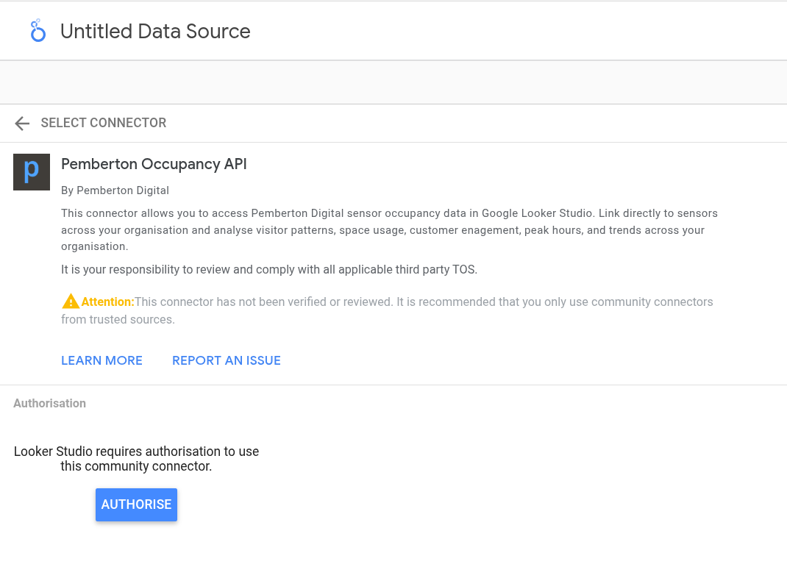Open the LEARN MORE link
Viewport: 787px width, 578px height.
point(102,360)
